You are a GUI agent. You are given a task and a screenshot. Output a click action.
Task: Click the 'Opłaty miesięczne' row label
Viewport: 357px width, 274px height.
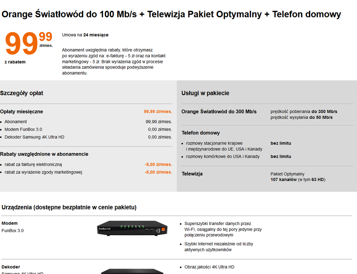(21, 112)
